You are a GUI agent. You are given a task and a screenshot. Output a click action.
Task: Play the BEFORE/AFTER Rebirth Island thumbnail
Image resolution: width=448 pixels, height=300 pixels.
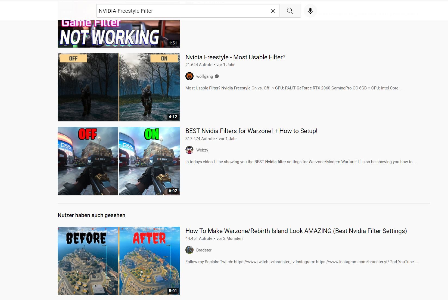tap(119, 261)
